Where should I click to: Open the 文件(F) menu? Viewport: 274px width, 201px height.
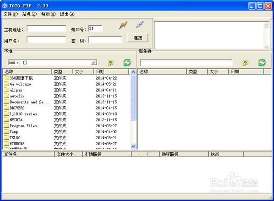11,14
